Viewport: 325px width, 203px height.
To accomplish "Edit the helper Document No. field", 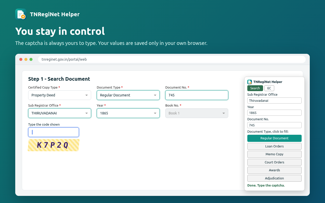I will pyautogui.click(x=274, y=125).
